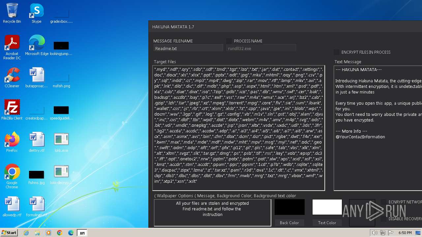Click the wallpaper message text box
Viewport: 422px width, 237px height.
[213, 213]
